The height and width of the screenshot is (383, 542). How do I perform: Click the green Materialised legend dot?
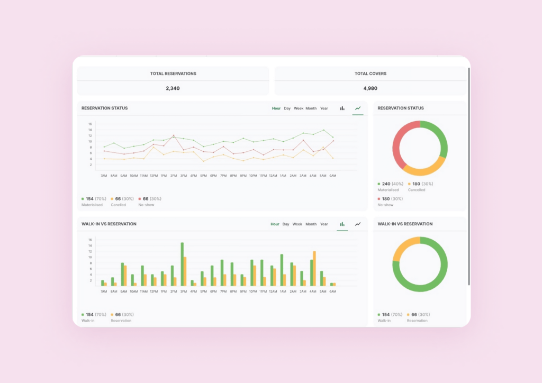[x=83, y=198]
